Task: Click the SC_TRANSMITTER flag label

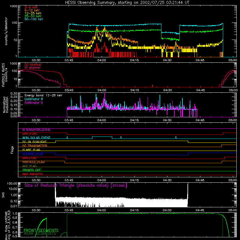Action: click(x=34, y=146)
